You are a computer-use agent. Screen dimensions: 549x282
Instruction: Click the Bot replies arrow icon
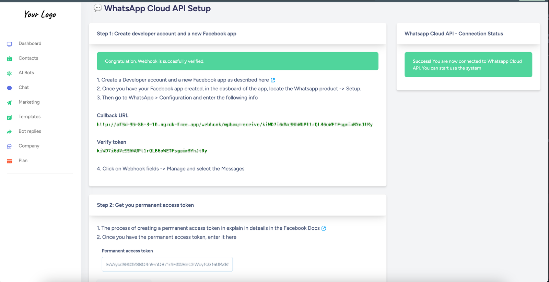tap(9, 132)
